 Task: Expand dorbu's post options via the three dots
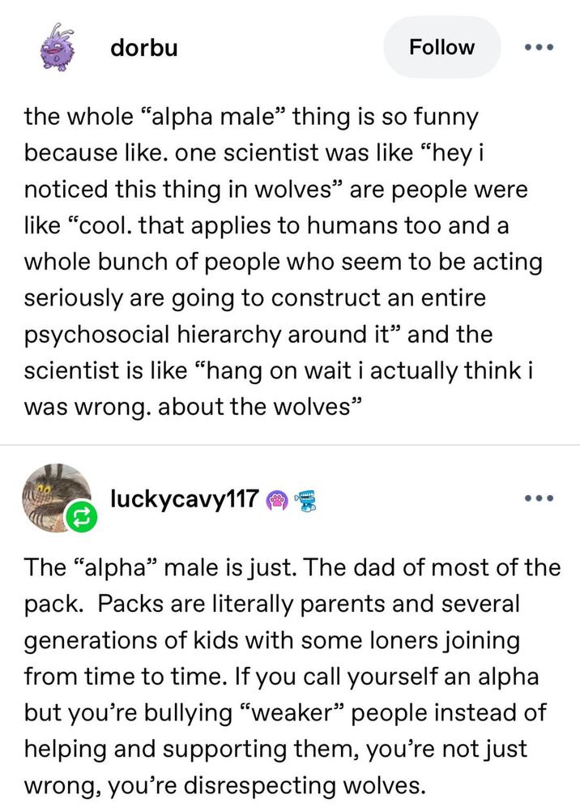pyautogui.click(x=539, y=47)
